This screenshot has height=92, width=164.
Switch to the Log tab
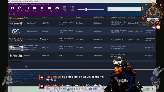(14, 67)
